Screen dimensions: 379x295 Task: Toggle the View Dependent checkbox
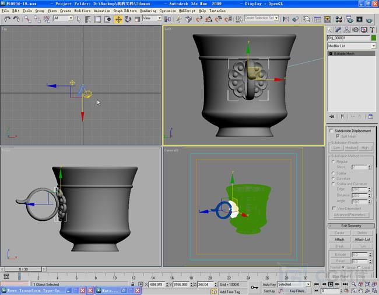point(334,209)
